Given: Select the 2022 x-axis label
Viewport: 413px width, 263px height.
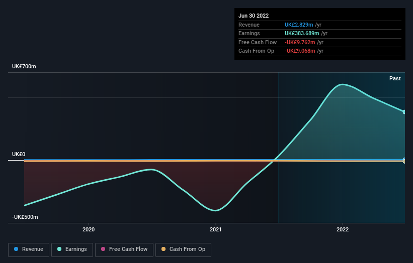Looking at the screenshot, I should pos(343,229).
